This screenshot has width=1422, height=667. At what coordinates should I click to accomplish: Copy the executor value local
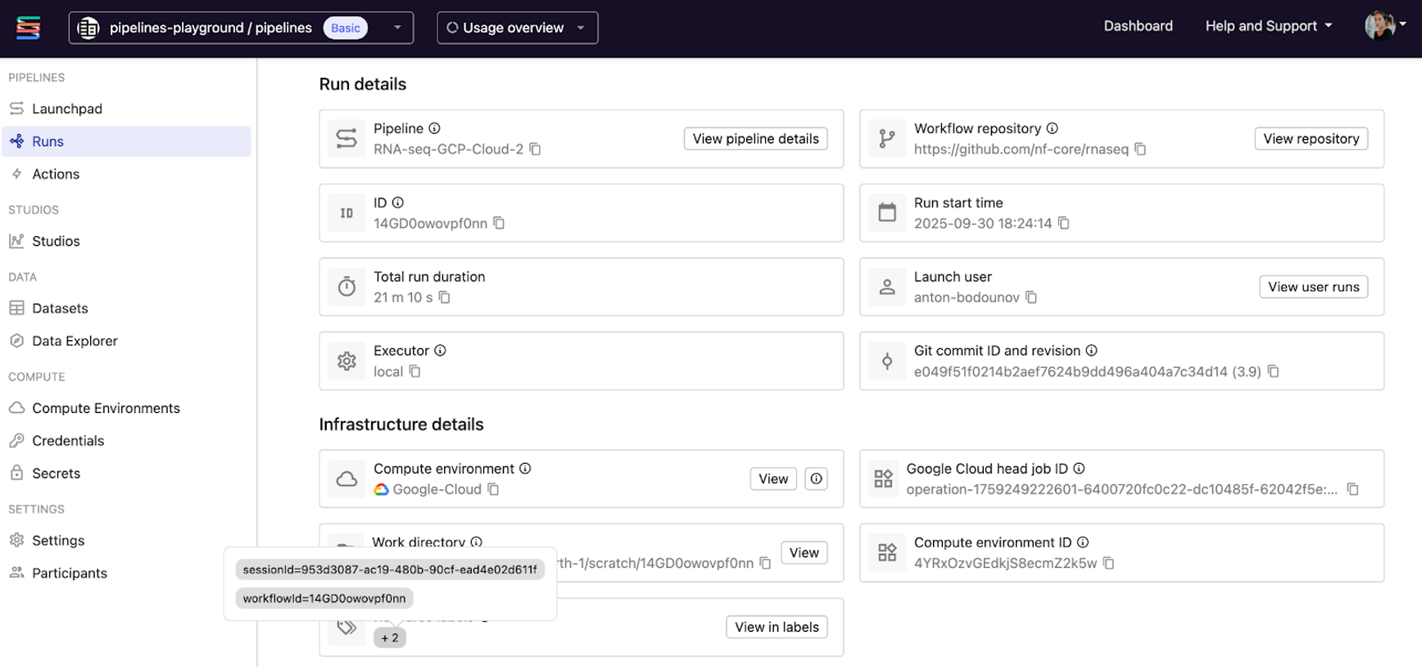pyautogui.click(x=415, y=371)
